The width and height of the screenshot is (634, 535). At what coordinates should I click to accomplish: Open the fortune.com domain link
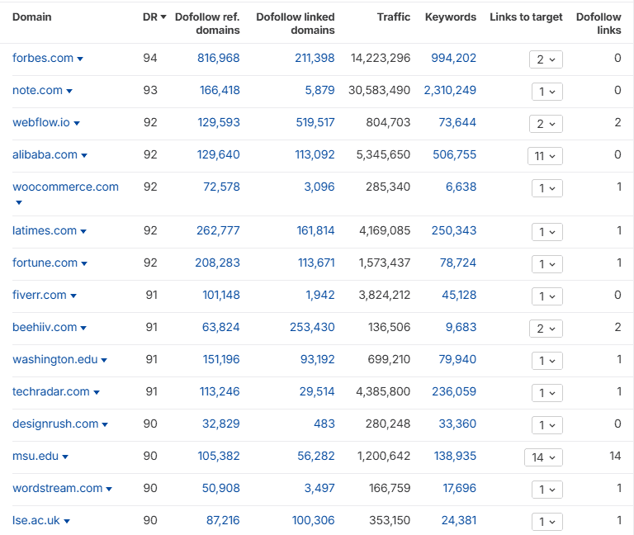(x=45, y=263)
